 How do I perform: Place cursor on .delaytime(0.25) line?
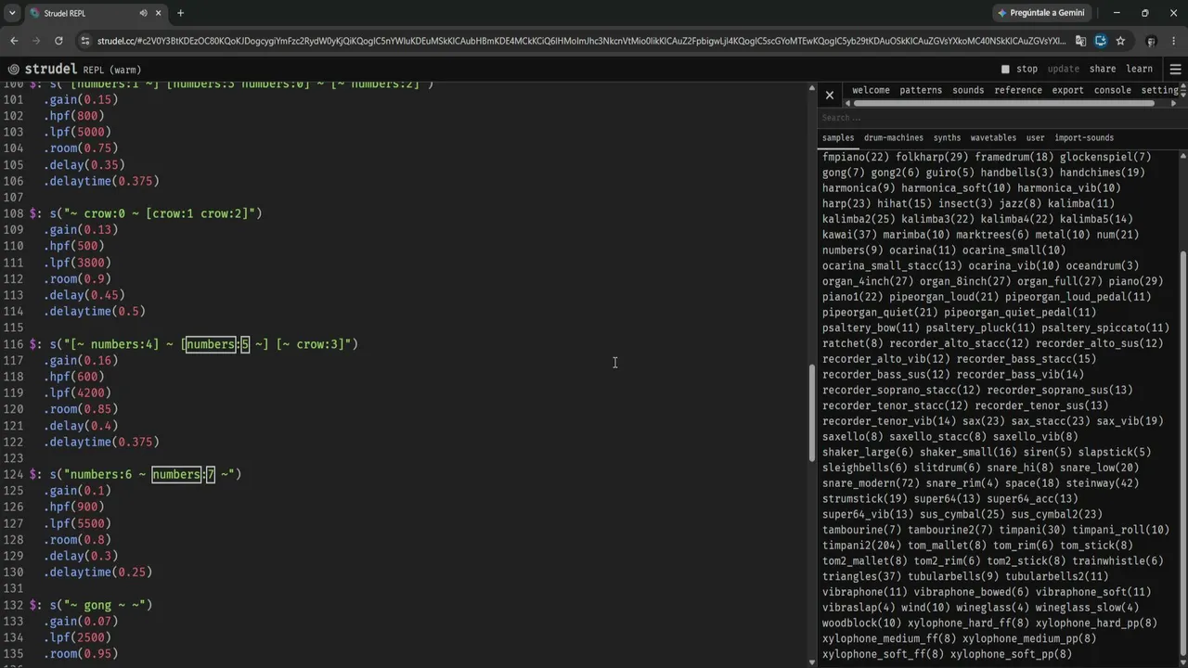[x=98, y=572]
